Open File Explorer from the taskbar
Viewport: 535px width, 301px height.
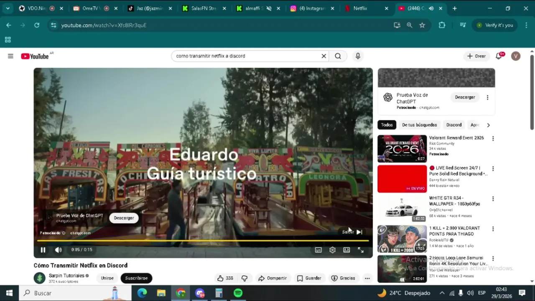[x=161, y=293]
